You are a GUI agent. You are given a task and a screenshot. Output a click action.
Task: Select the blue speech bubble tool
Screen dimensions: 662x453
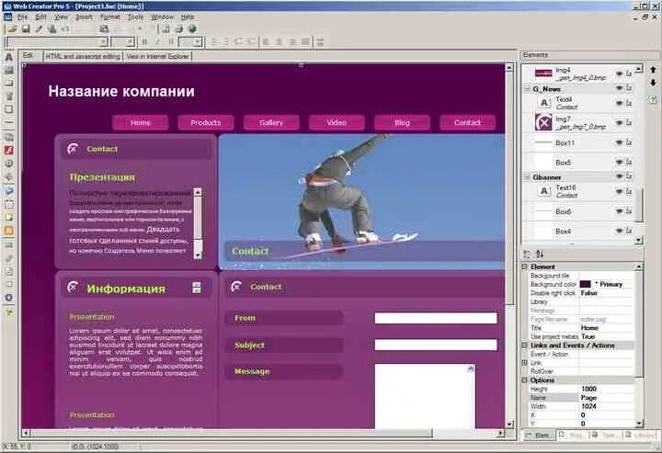(x=9, y=190)
